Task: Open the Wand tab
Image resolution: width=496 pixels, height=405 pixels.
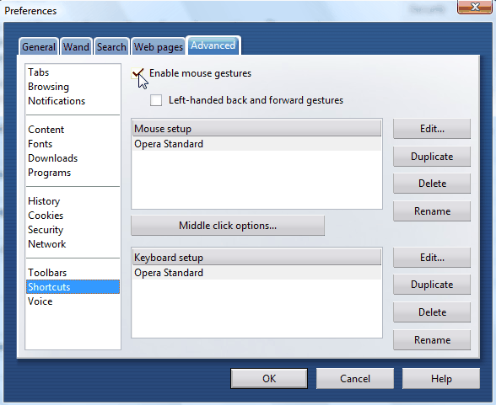Action: coord(76,47)
